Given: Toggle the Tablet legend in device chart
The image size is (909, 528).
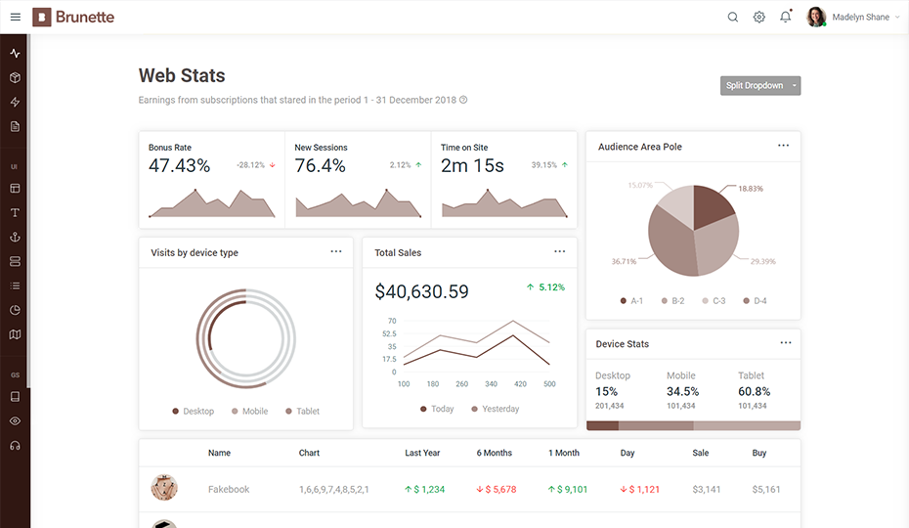Looking at the screenshot, I should (303, 411).
